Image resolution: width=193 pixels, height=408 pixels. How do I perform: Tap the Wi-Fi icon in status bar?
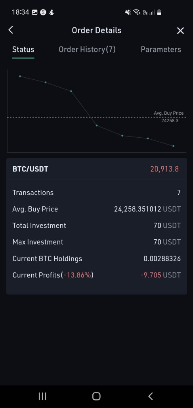tap(136, 12)
